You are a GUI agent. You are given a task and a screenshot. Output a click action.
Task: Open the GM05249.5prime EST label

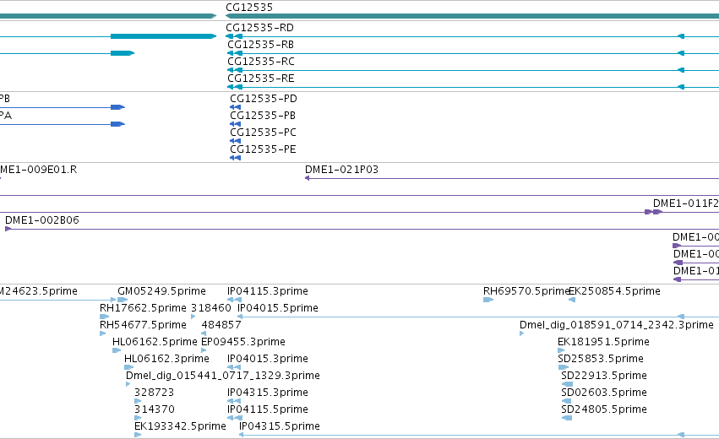[x=162, y=291]
